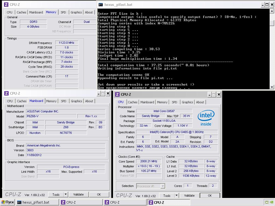
Task: Open SPD tab in top Memory window
Action: pos(63,12)
